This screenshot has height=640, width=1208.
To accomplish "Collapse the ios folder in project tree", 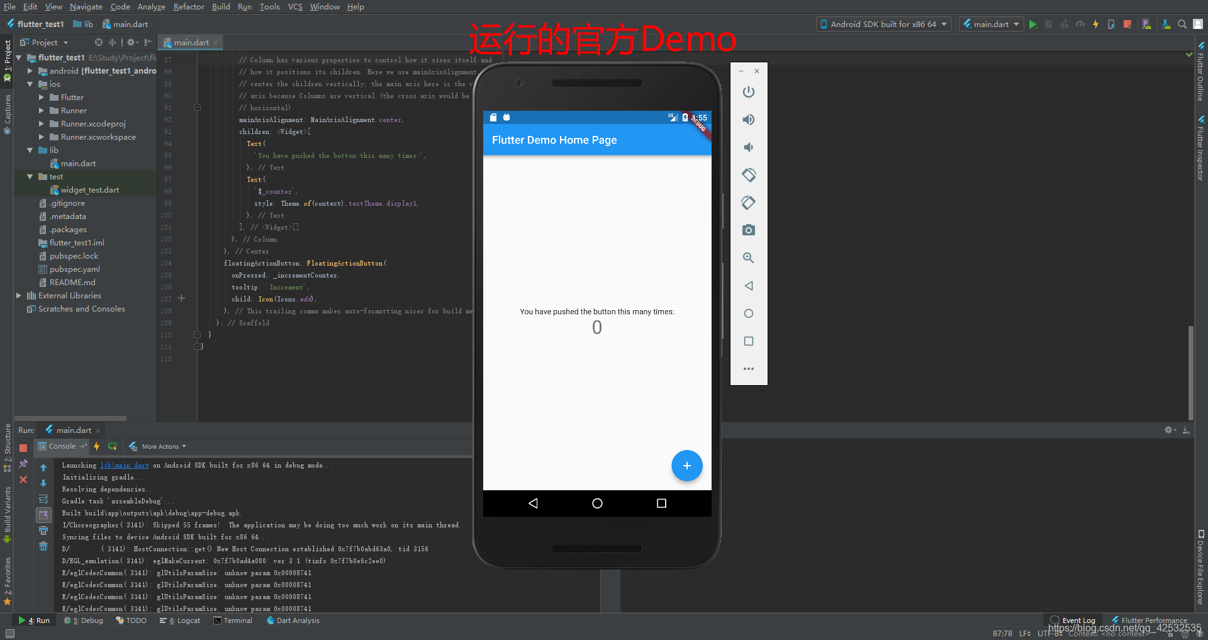I will (x=30, y=84).
